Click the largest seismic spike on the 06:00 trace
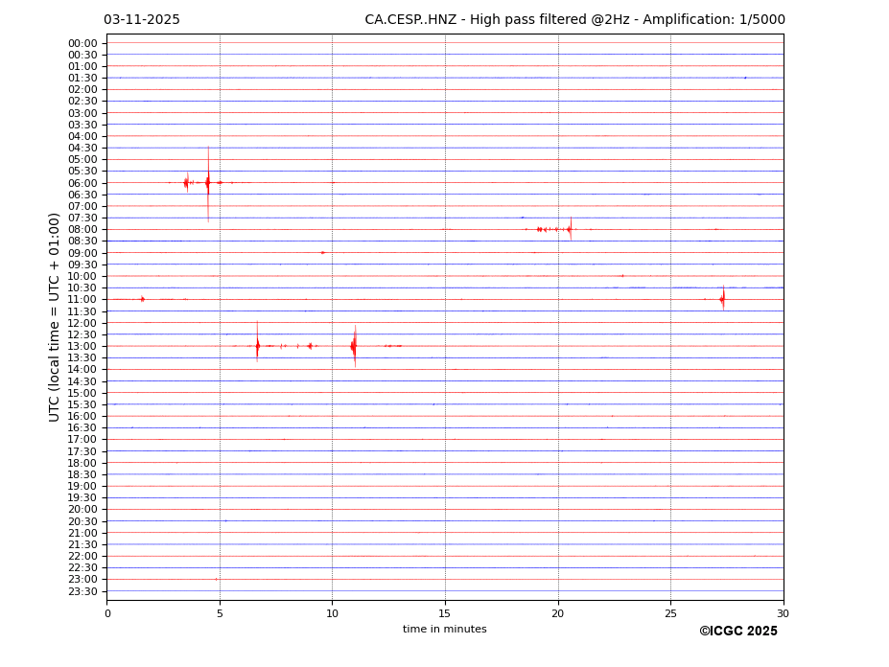 (208, 182)
